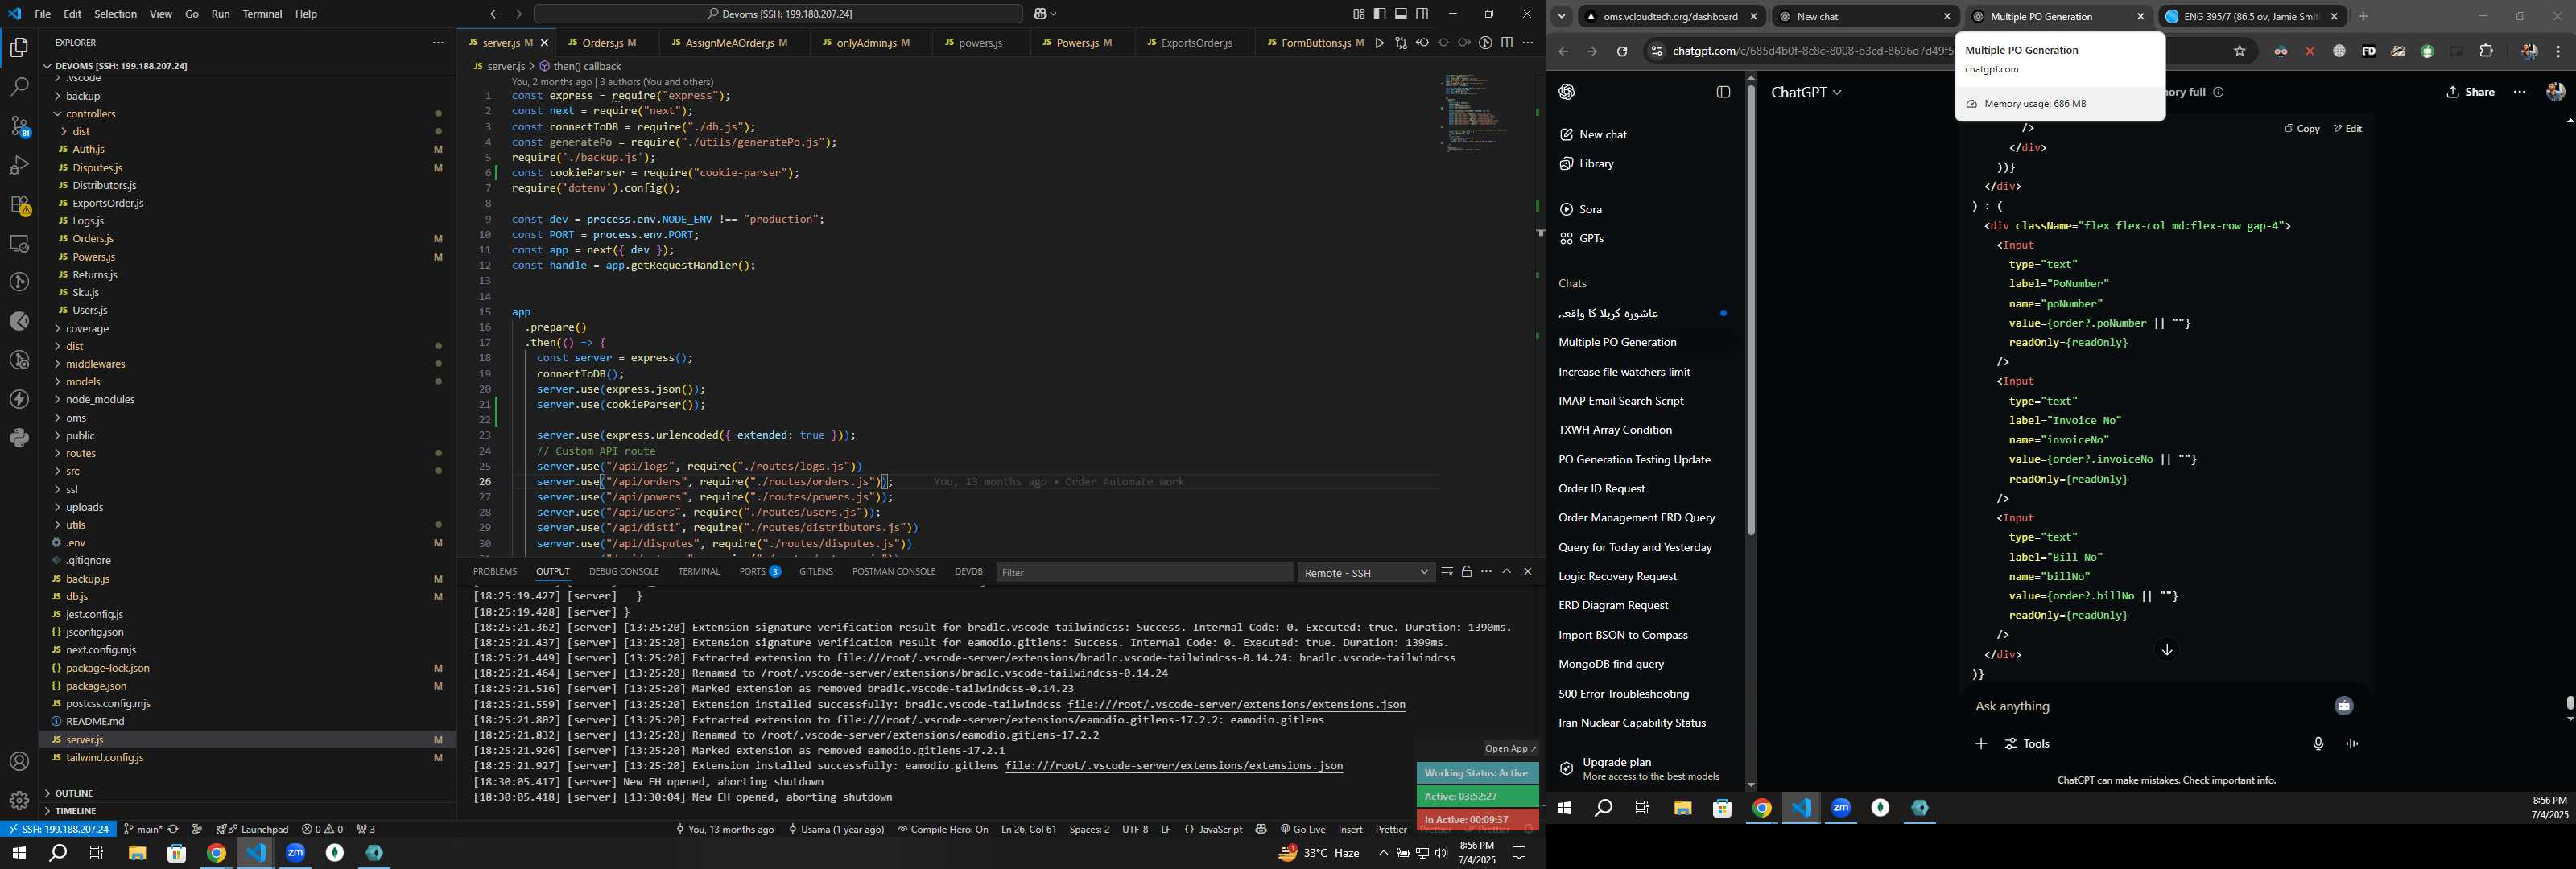Expand the middlewares folder

pos(95,364)
